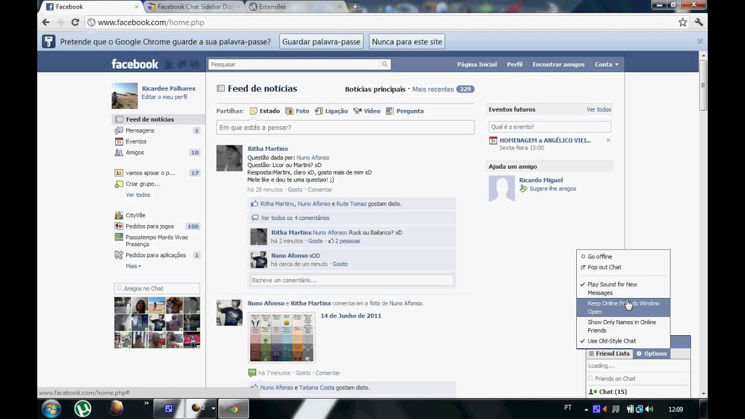745x419 pixels.
Task: Click the search magnifier icon in Facebook
Action: pos(385,65)
